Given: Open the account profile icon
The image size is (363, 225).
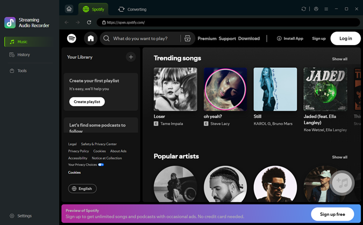Looking at the screenshot, I should (x=316, y=9).
